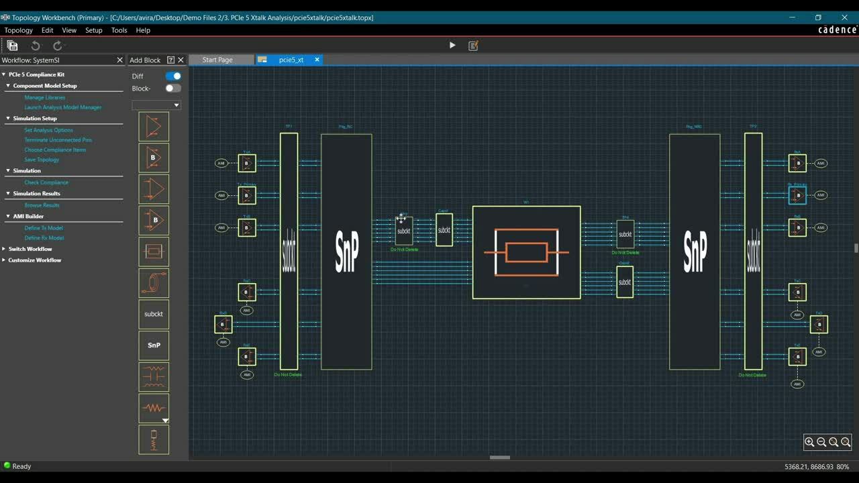
Task: Redo the last action
Action: coord(58,46)
